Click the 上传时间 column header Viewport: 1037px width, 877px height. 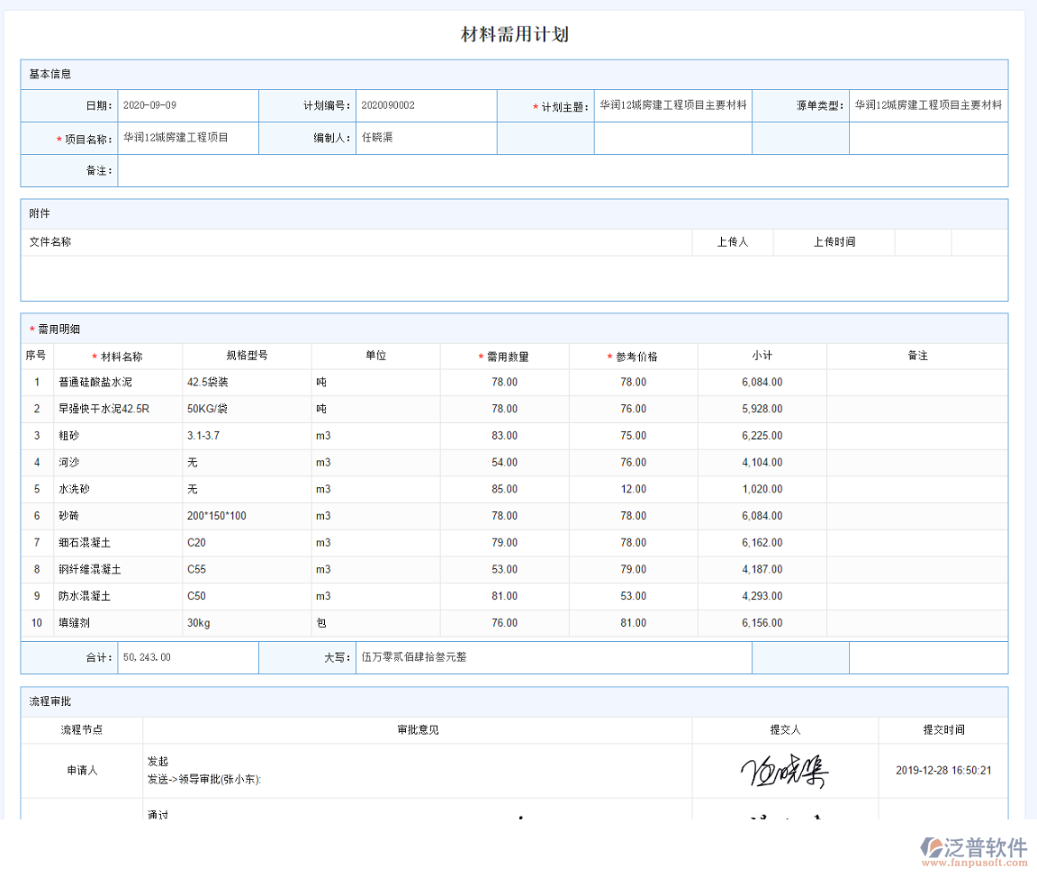(x=832, y=242)
